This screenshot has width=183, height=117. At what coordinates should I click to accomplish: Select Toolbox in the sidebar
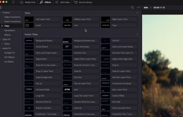tap(6, 12)
